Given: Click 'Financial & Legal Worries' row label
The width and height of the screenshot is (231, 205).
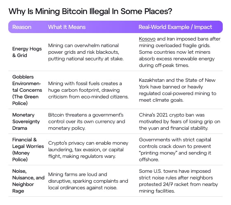Looking at the screenshot, I should 28,149.
